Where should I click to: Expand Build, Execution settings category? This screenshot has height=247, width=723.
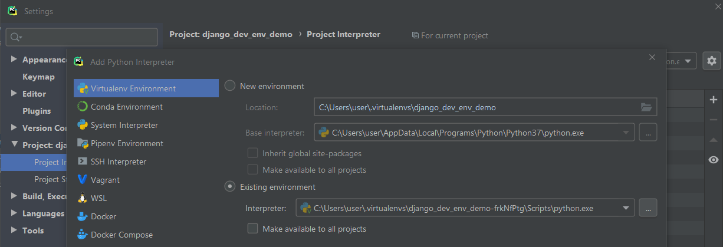point(15,196)
